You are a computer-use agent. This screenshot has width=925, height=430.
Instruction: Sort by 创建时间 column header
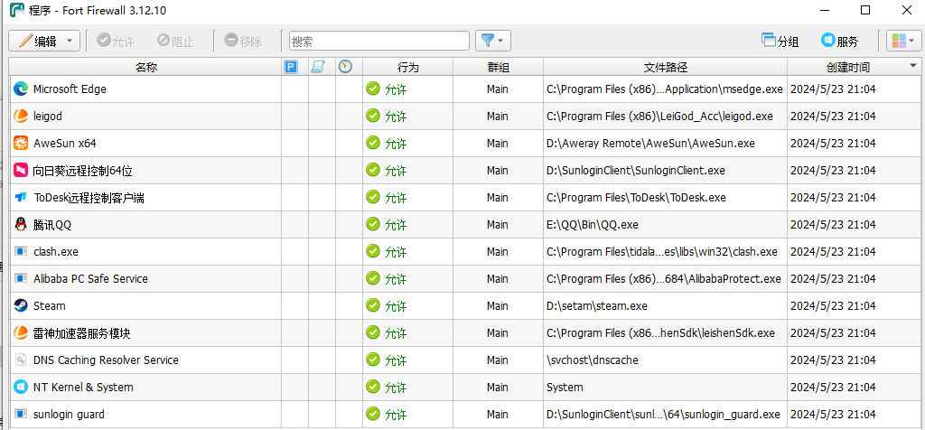(847, 67)
